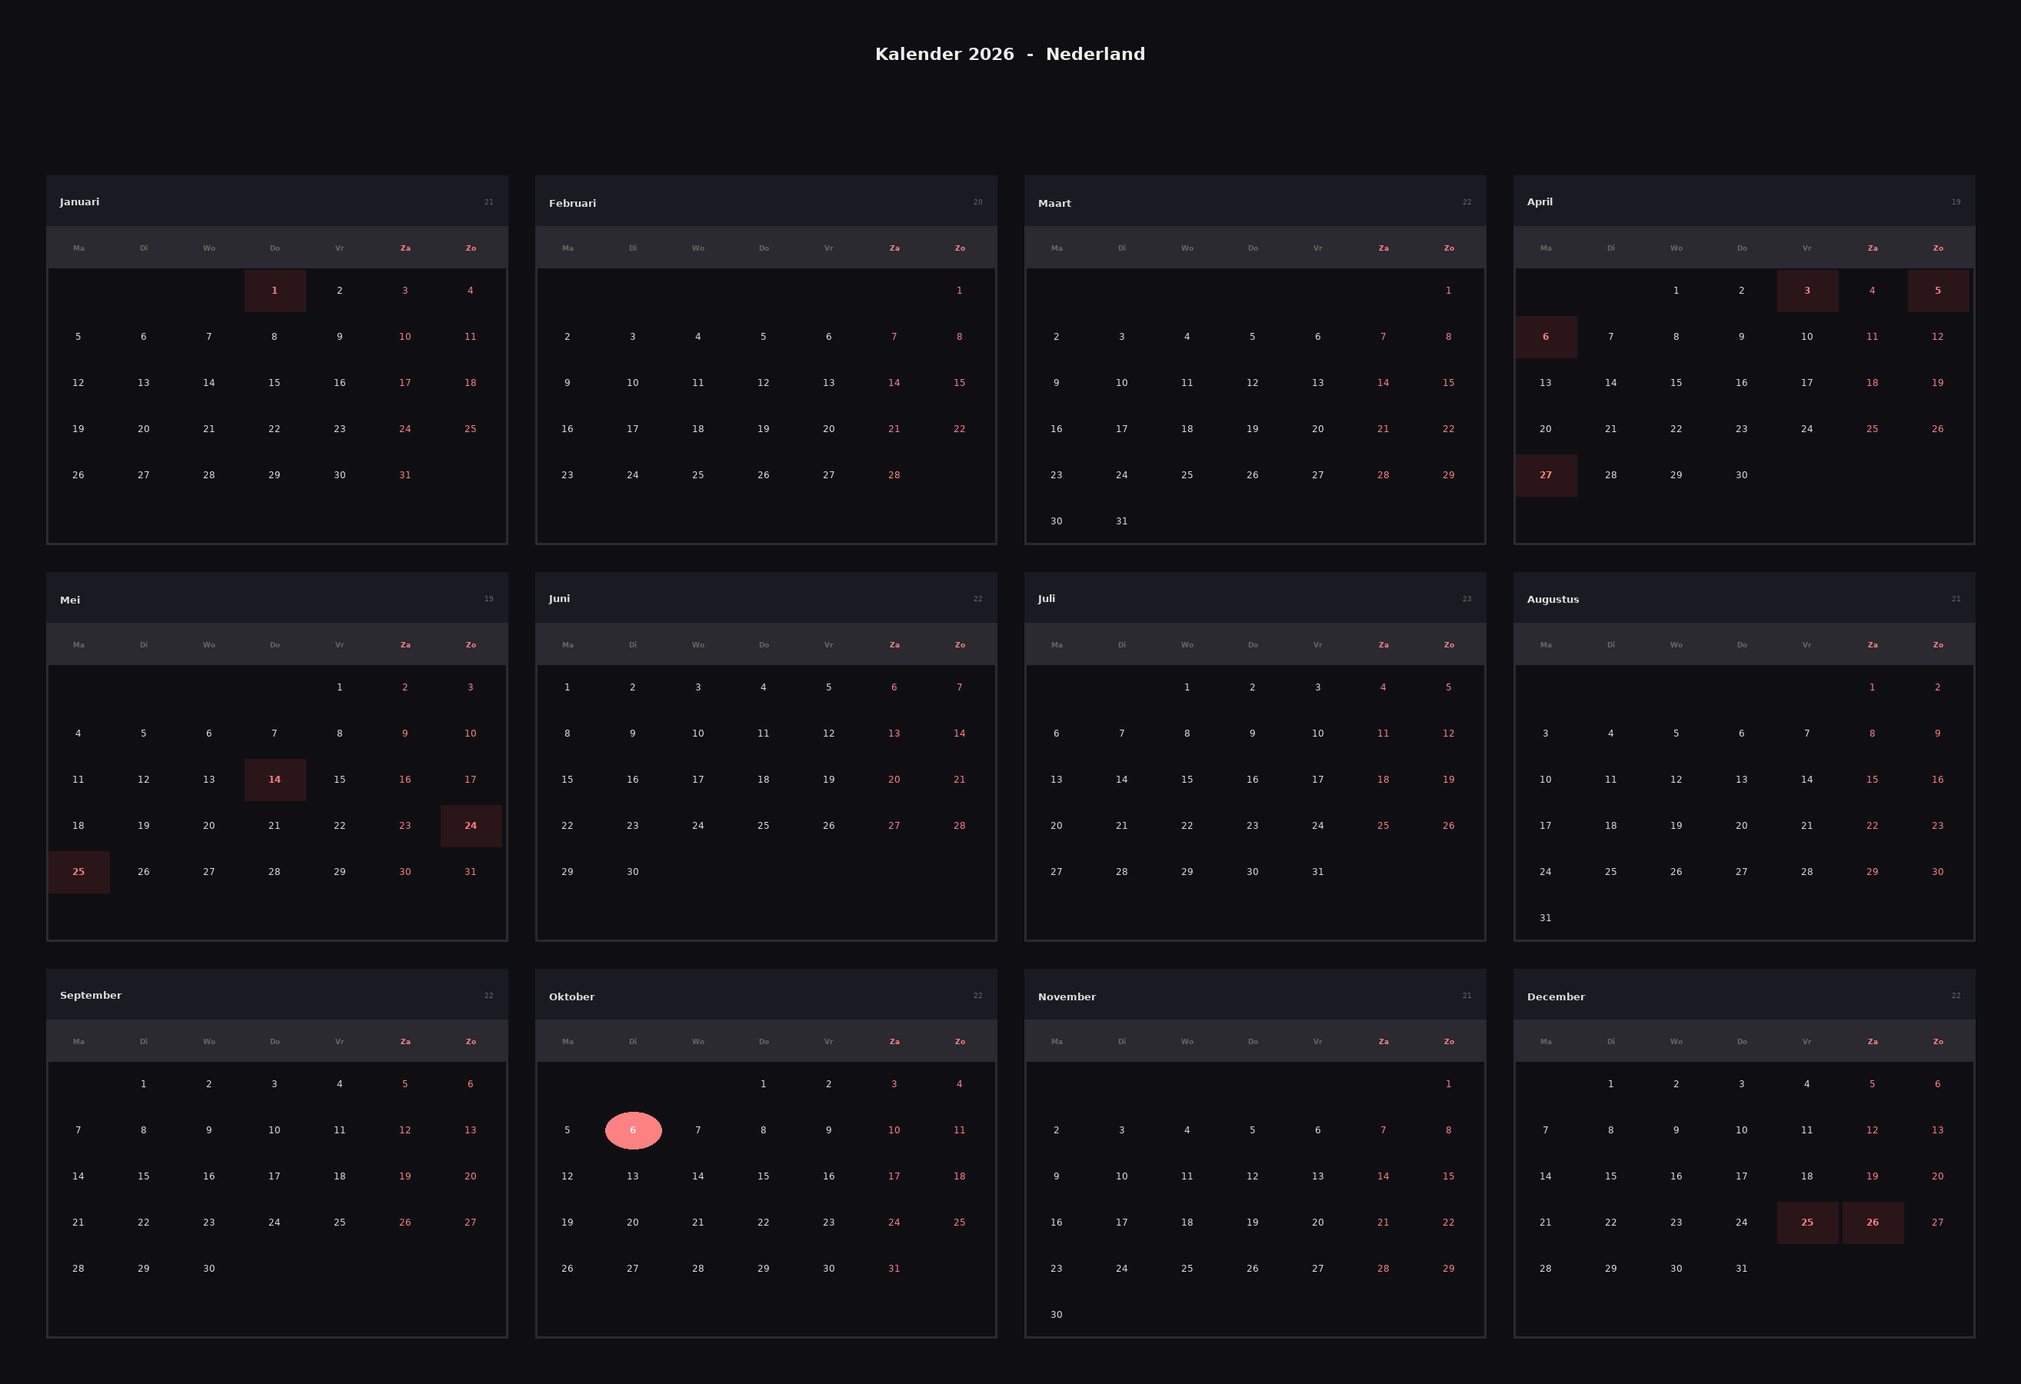Click workday count 23 beside Juli
Screen dimensions: 2021x1384
point(1467,599)
